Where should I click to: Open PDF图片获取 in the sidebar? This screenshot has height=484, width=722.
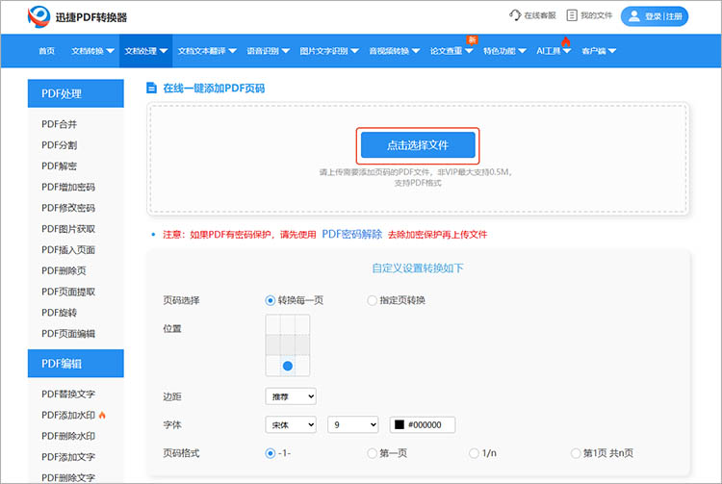tap(68, 229)
